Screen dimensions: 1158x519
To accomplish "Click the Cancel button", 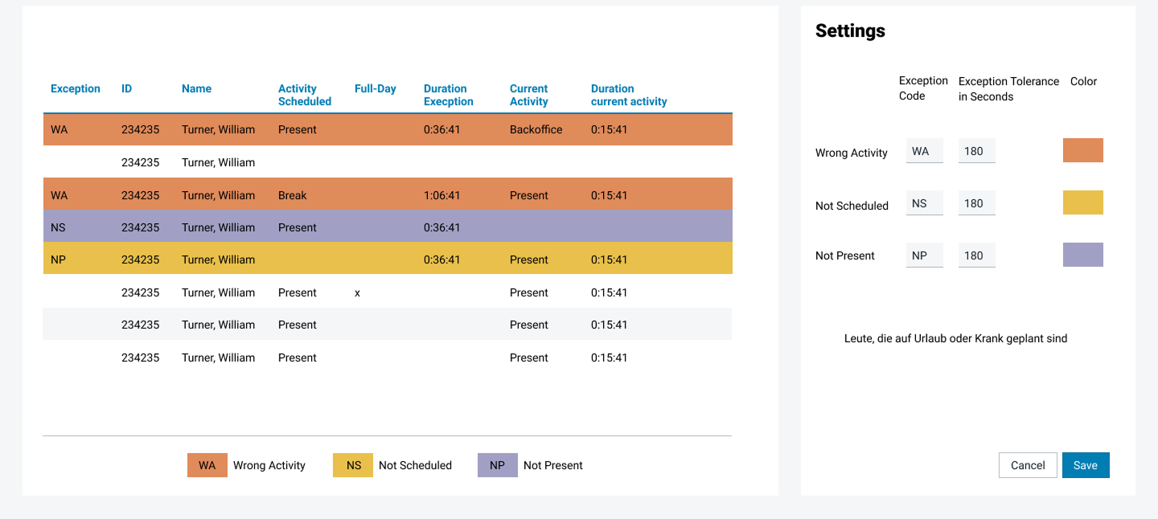I will pyautogui.click(x=1028, y=465).
